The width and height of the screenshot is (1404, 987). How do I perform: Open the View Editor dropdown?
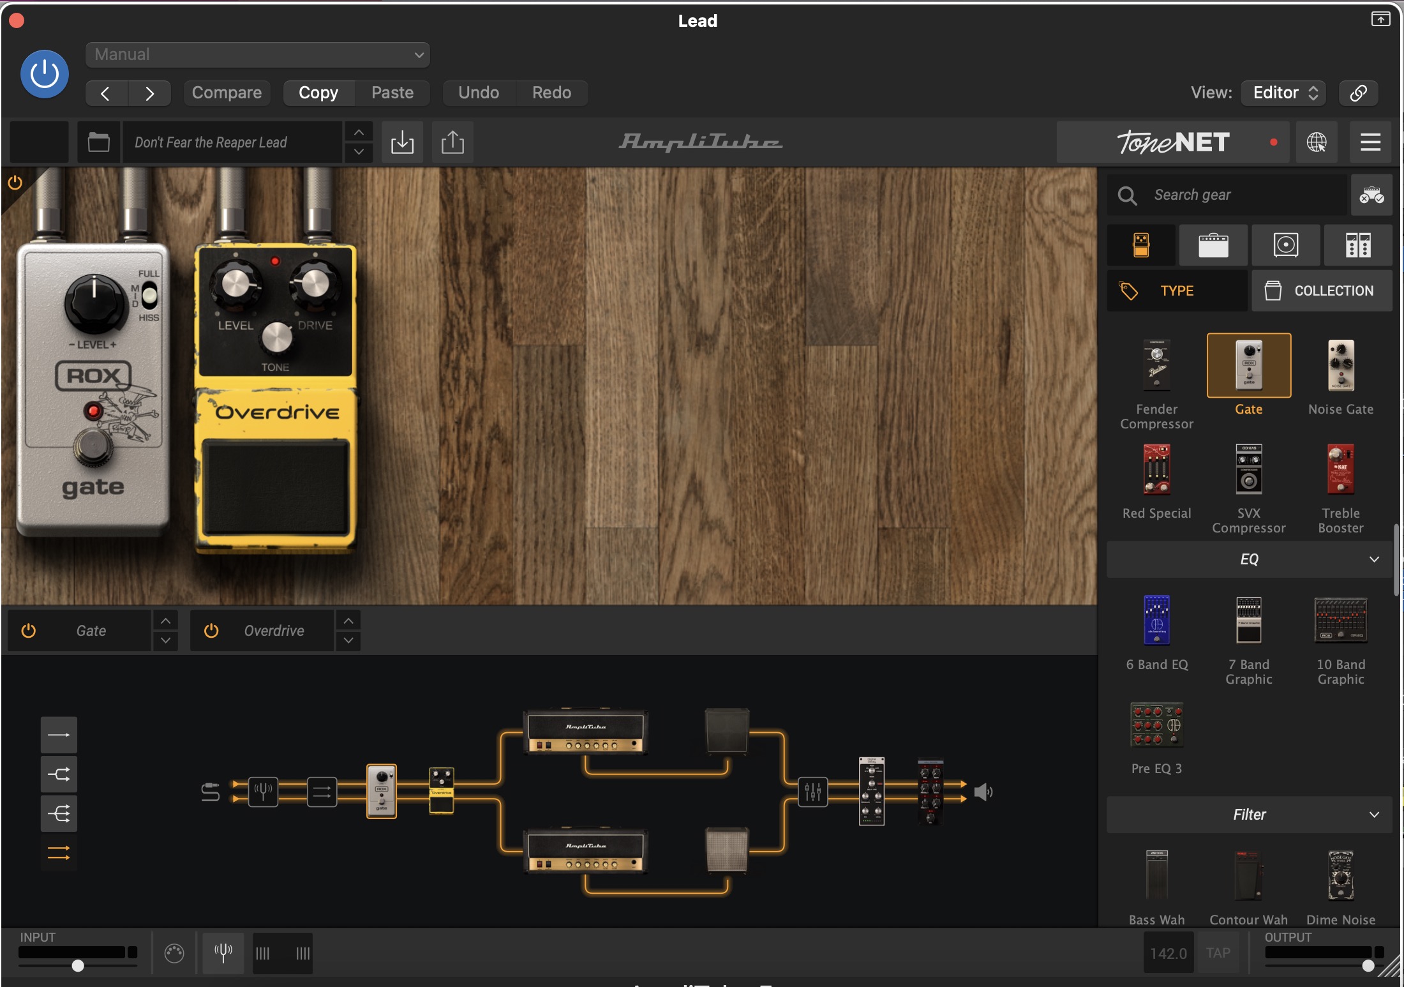tap(1283, 93)
